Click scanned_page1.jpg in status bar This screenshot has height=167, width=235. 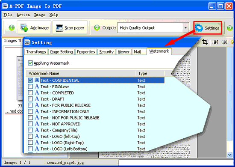(x=65, y=162)
